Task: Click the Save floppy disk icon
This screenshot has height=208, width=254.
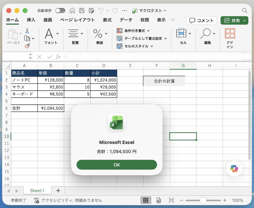Action: pos(82,10)
